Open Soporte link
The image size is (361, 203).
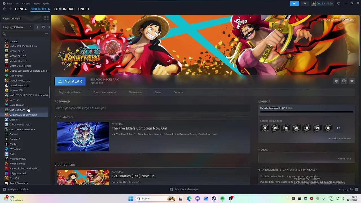pos(178,92)
